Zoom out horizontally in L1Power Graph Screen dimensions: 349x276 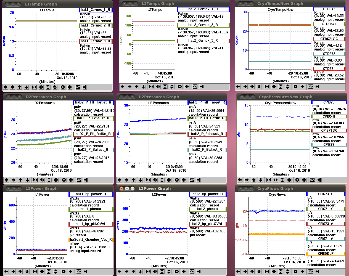(42, 272)
